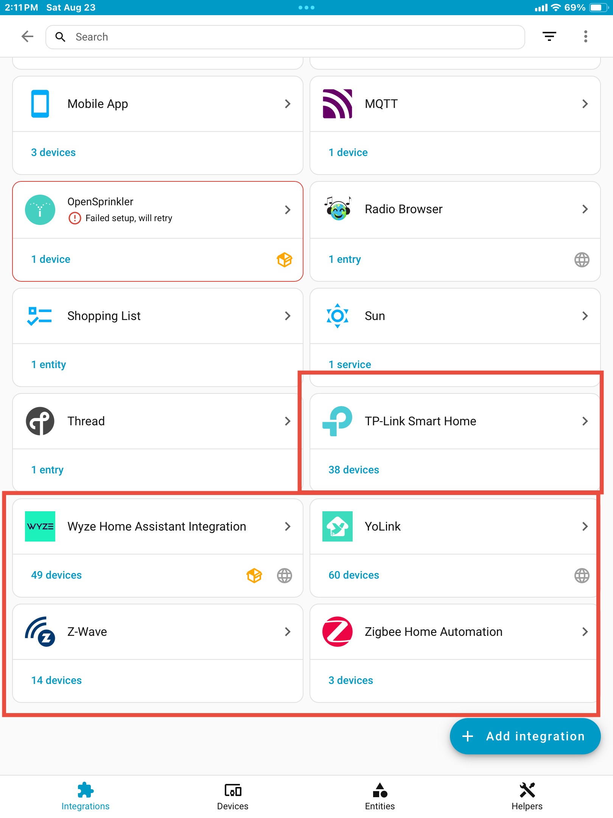Viewport: 613px width, 818px height.
Task: Switch to the Integrations tab
Action: [x=86, y=796]
